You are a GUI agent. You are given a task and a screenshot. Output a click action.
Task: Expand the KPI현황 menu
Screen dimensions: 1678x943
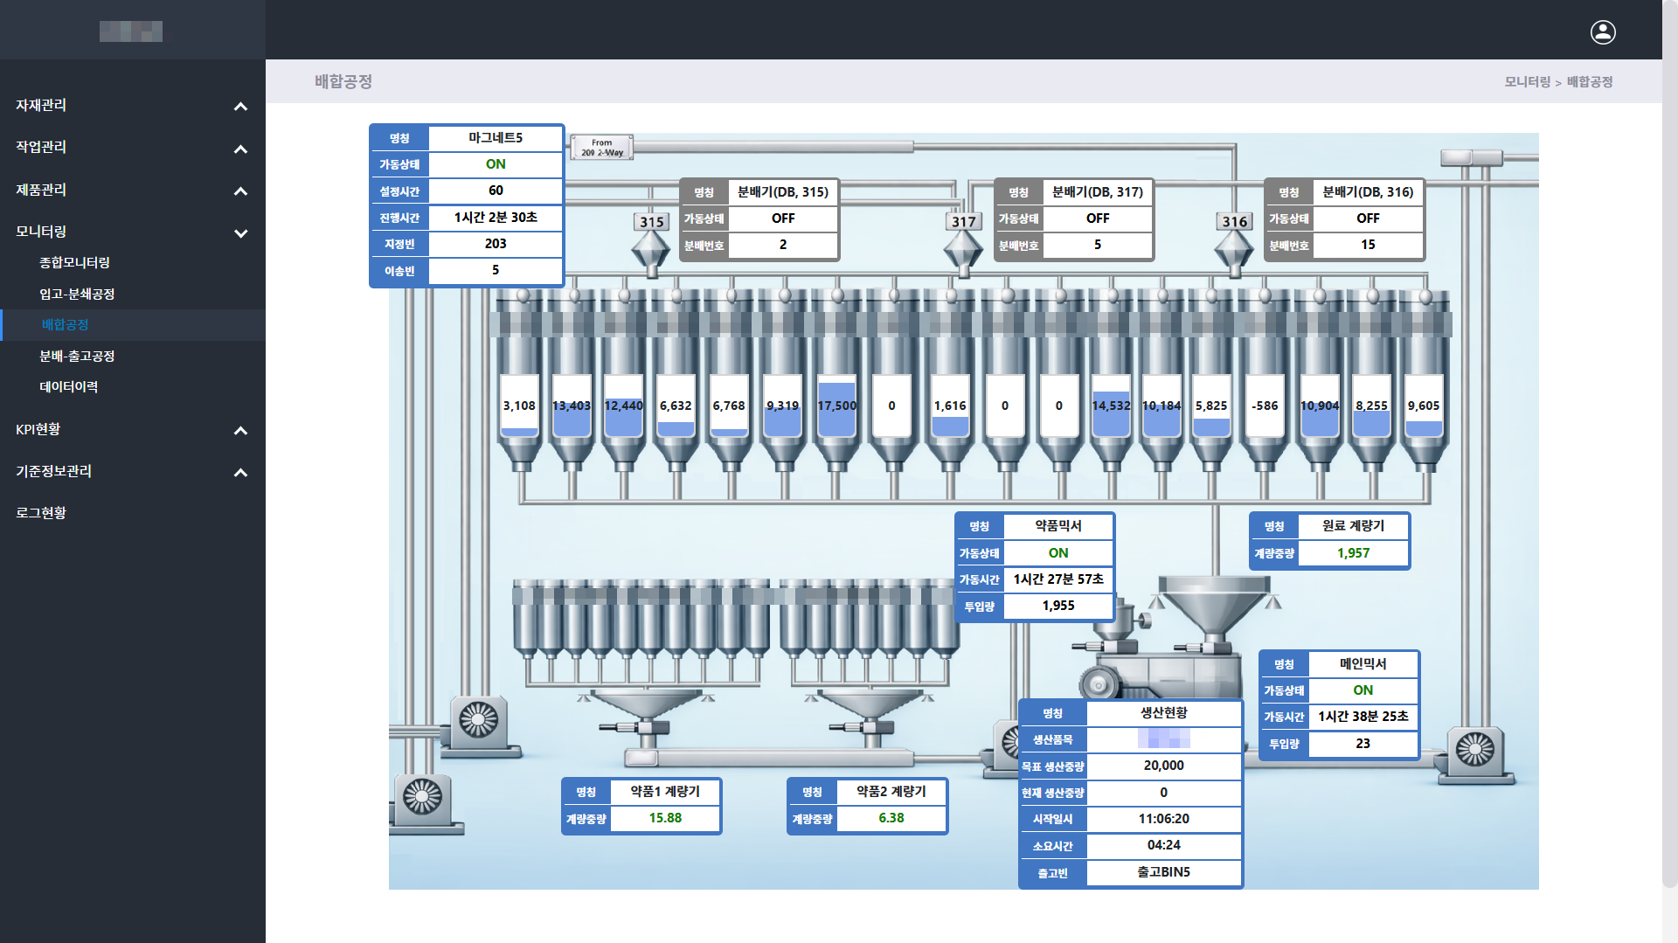(132, 430)
